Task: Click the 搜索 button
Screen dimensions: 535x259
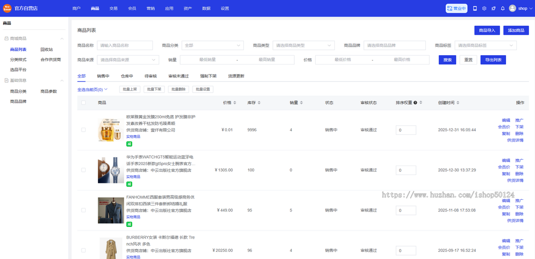Action: pyautogui.click(x=448, y=60)
